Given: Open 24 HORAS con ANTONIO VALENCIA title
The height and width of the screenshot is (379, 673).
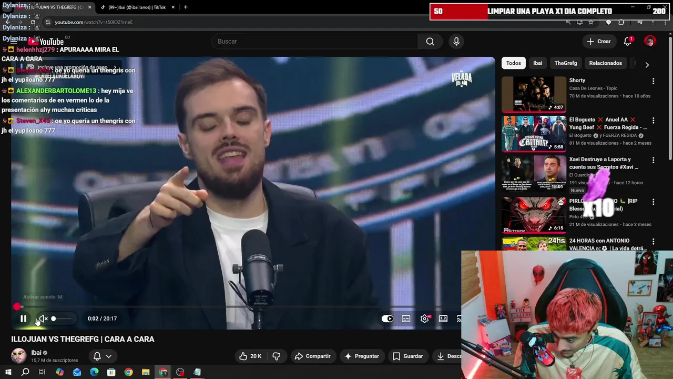Looking at the screenshot, I should pyautogui.click(x=607, y=244).
